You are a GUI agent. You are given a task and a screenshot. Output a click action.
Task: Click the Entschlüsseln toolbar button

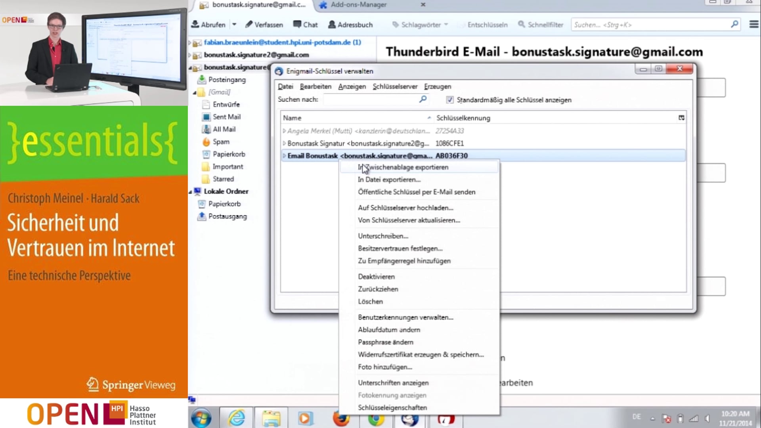click(487, 25)
